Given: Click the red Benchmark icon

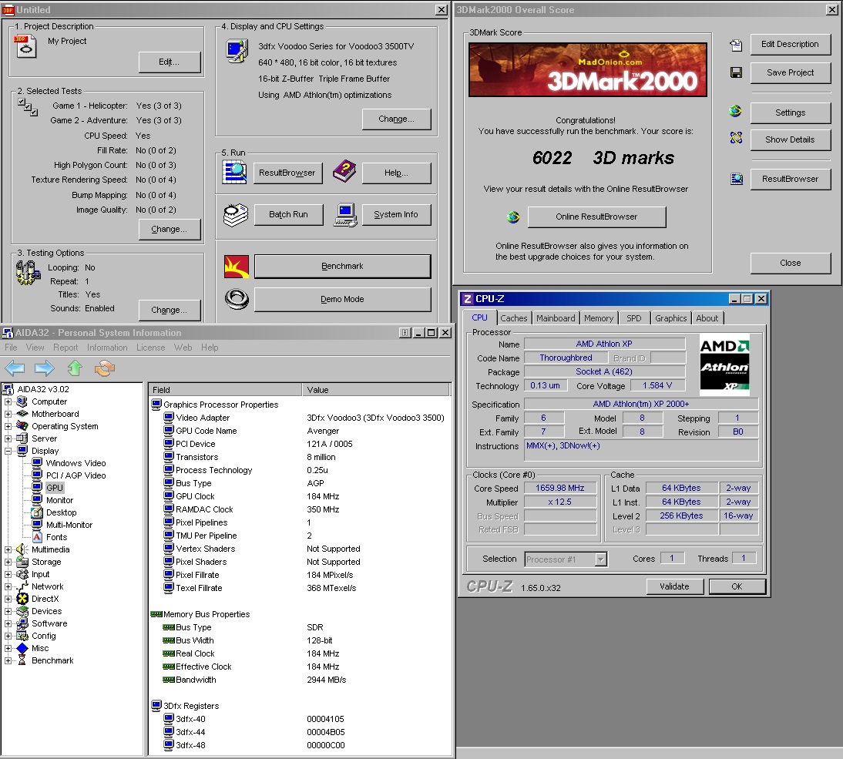Looking at the screenshot, I should (x=237, y=267).
